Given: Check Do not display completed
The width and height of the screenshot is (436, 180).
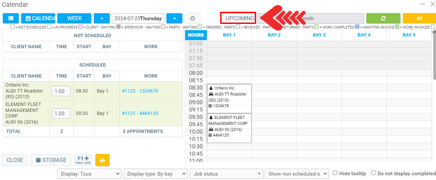Looking at the screenshot, I should pos(374,173).
